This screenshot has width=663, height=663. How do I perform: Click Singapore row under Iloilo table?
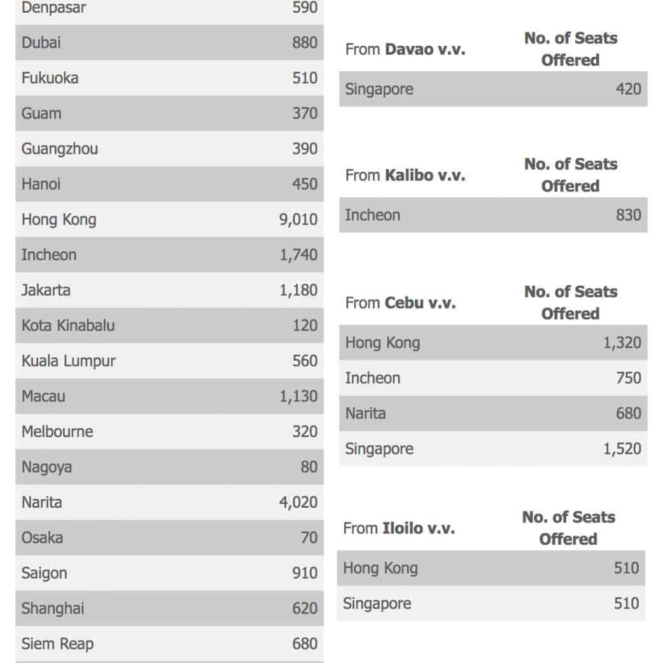491,603
